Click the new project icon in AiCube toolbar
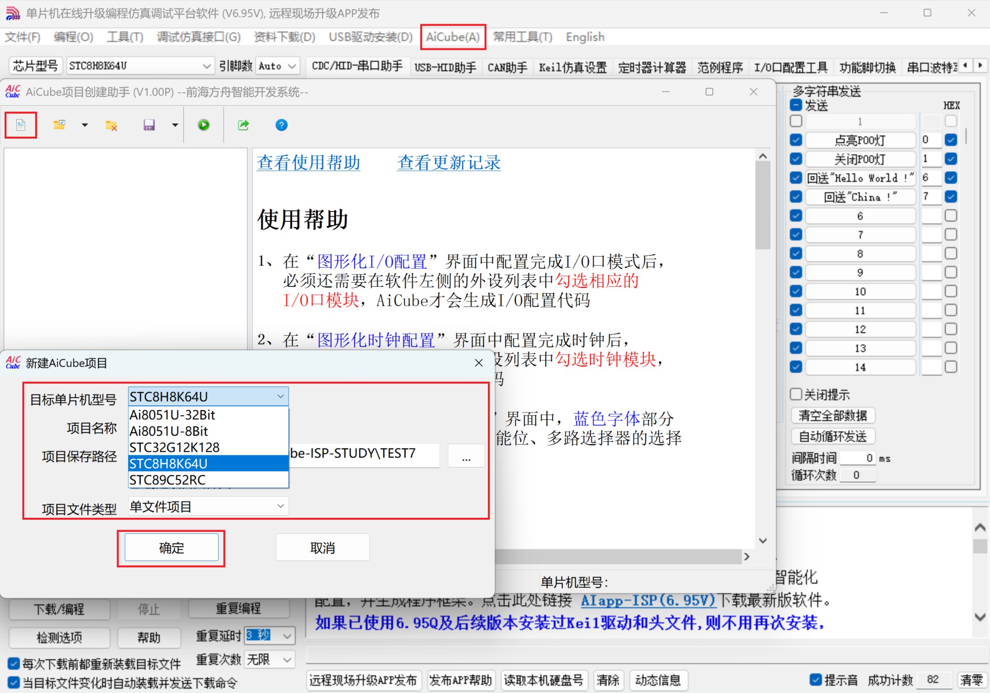This screenshot has height=693, width=990. pyautogui.click(x=21, y=125)
